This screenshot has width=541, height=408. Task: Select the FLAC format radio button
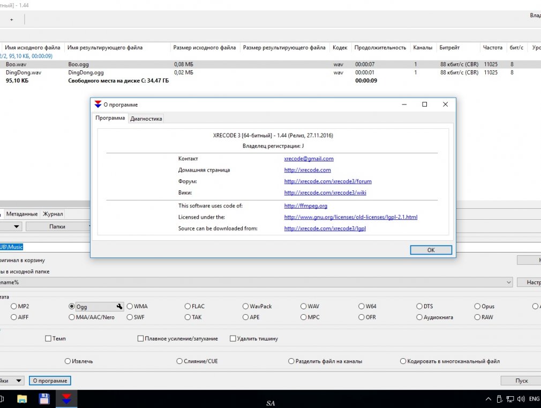(x=187, y=306)
